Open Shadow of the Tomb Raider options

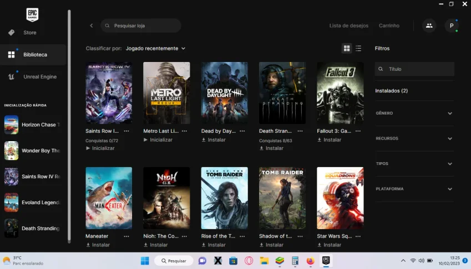(x=300, y=236)
